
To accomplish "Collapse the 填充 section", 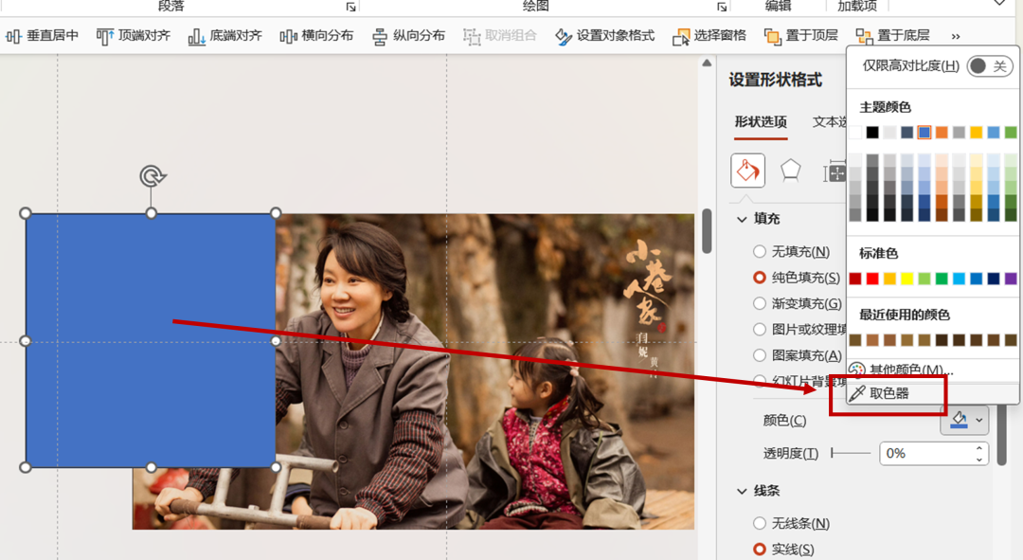I will (742, 219).
